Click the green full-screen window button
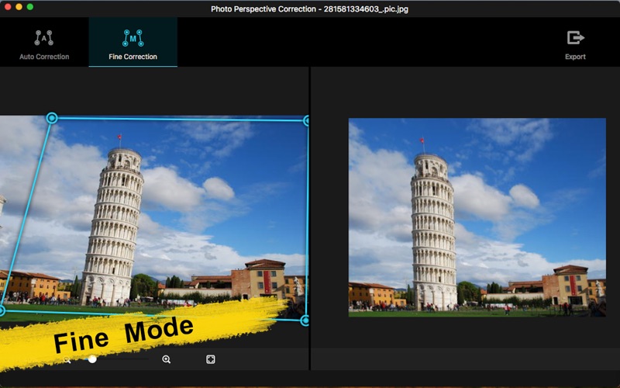 tap(30, 7)
